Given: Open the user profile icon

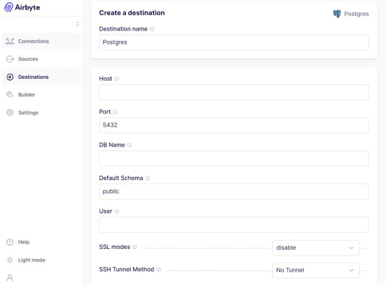Looking at the screenshot, I should coord(10,278).
